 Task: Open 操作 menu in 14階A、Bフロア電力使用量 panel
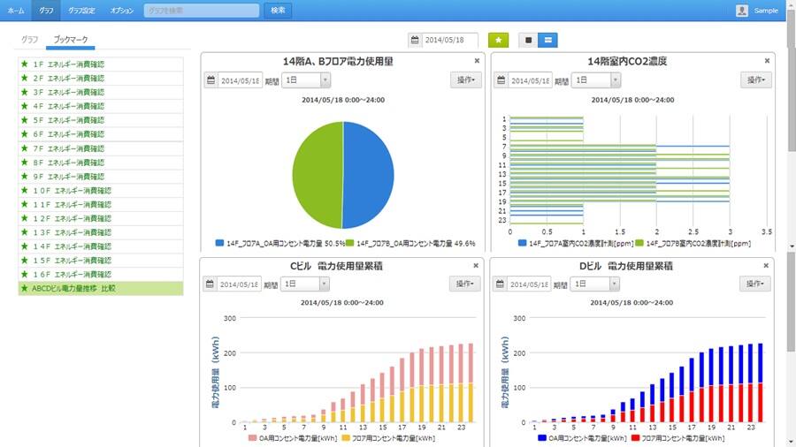[x=465, y=80]
